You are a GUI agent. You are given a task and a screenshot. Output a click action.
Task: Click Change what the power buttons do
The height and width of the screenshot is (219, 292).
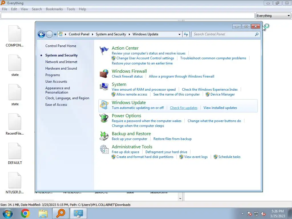coord(214,121)
